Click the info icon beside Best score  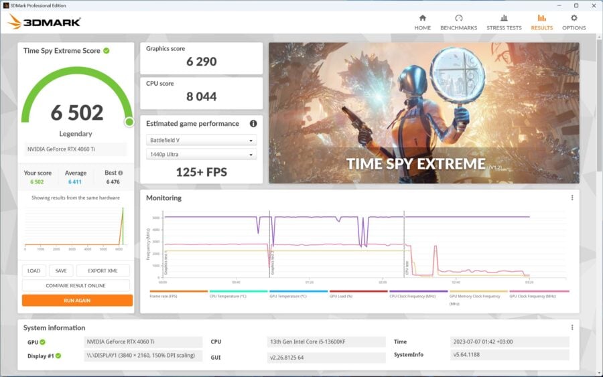point(121,173)
